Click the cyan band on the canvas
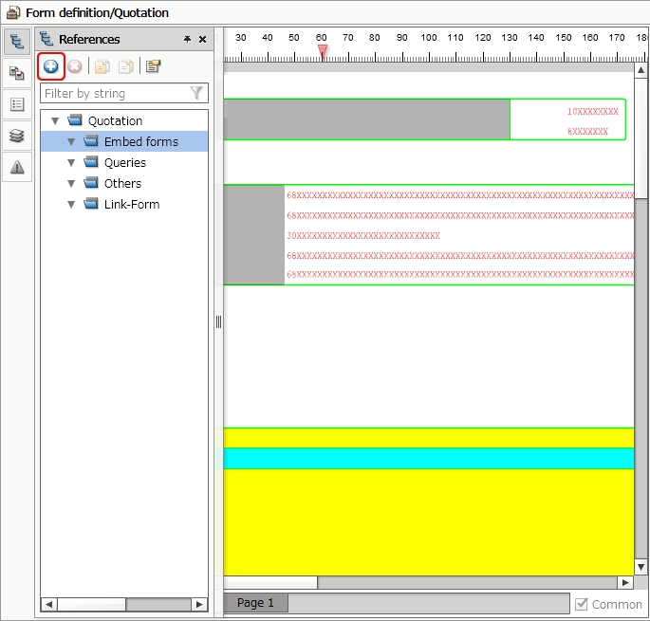Screen dimensions: 650x621 pos(429,459)
